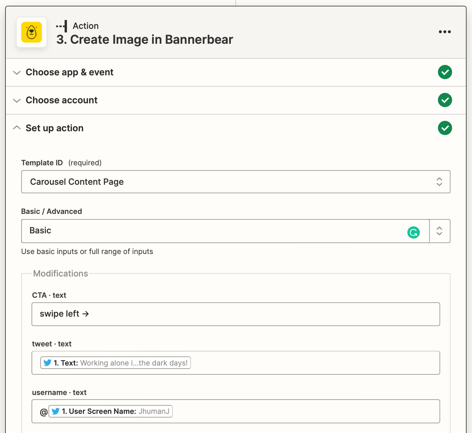Viewport: 472px width, 433px height.
Task: Open the Template ID dropdown
Action: coord(235,182)
